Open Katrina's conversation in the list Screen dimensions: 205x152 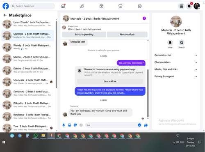[27, 70]
